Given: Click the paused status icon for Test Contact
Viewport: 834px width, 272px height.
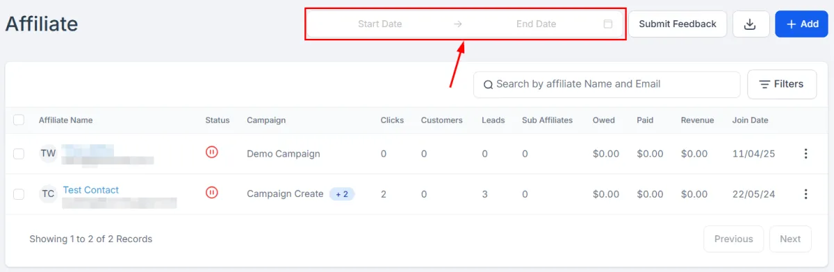Looking at the screenshot, I should click(x=212, y=192).
